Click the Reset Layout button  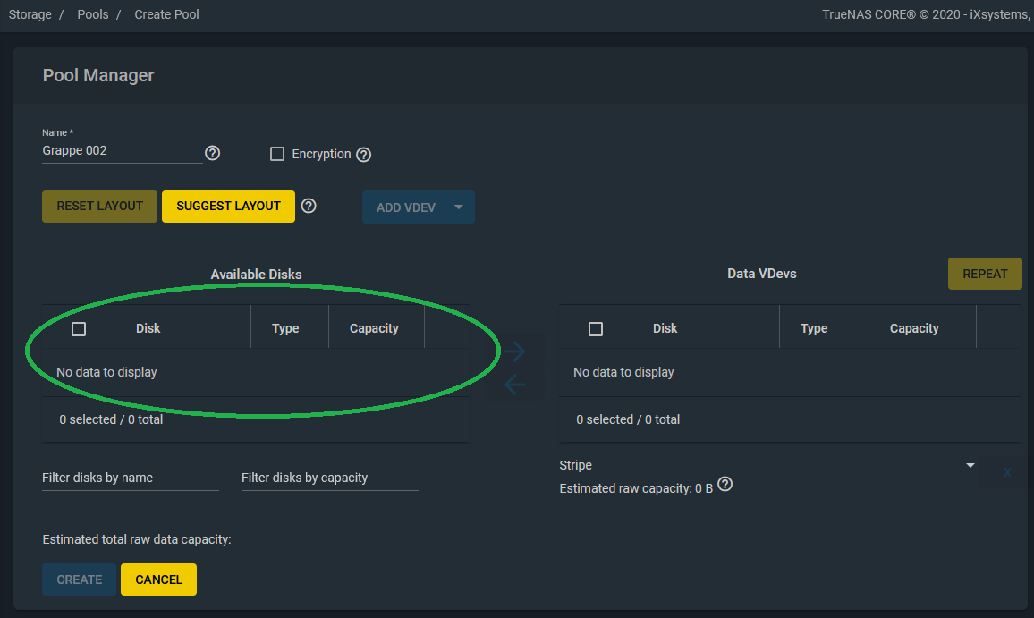click(99, 207)
